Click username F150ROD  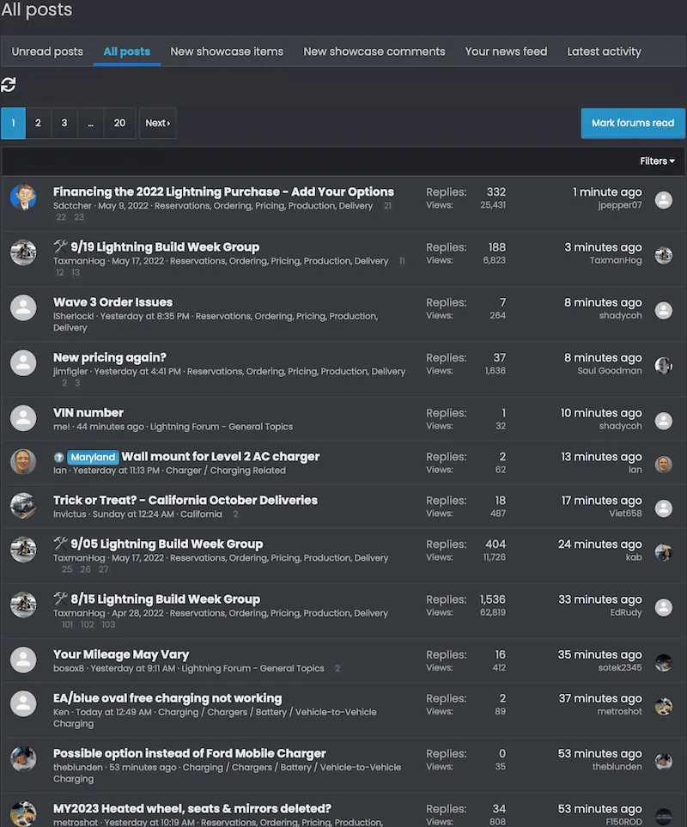pyautogui.click(x=623, y=822)
